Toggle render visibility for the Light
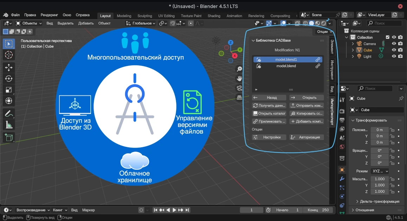The width and height of the screenshot is (407, 221). (400, 56)
